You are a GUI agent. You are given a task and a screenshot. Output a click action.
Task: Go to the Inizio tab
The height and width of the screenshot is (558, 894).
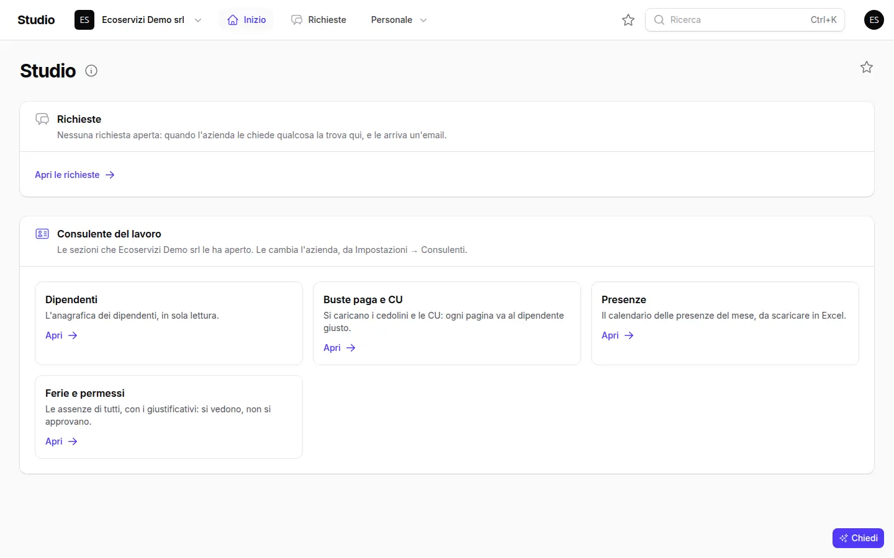pyautogui.click(x=246, y=20)
